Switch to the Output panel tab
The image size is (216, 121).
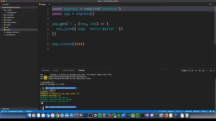coord(56,71)
